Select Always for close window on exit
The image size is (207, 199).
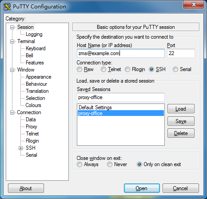point(80,164)
